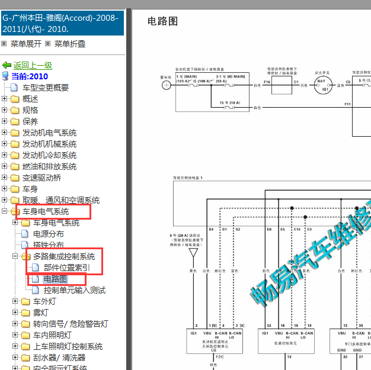371x370 pixels.
Task: Expand the 车内照明灯 folder
Action: pos(15,334)
